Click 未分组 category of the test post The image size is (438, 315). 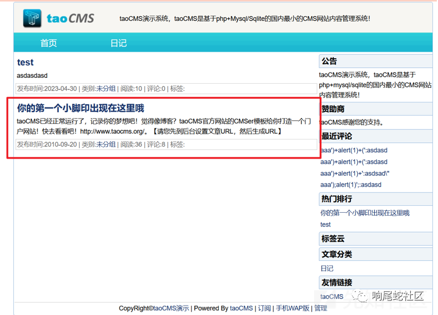106,89
